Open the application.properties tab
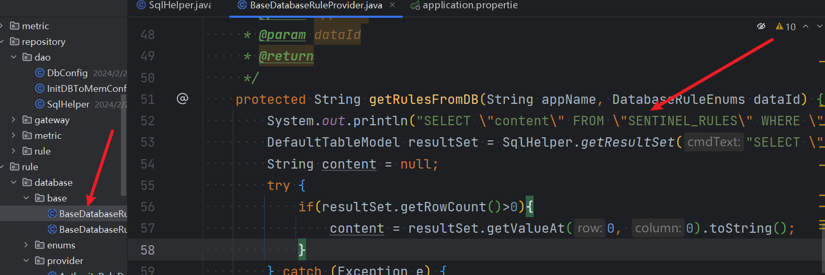The image size is (825, 275). [465, 5]
